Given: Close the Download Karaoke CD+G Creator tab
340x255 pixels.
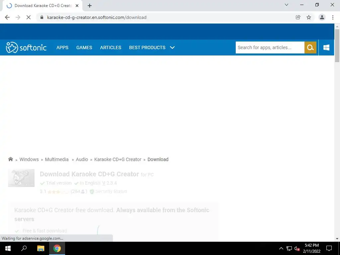Looking at the screenshot, I should click(x=77, y=6).
